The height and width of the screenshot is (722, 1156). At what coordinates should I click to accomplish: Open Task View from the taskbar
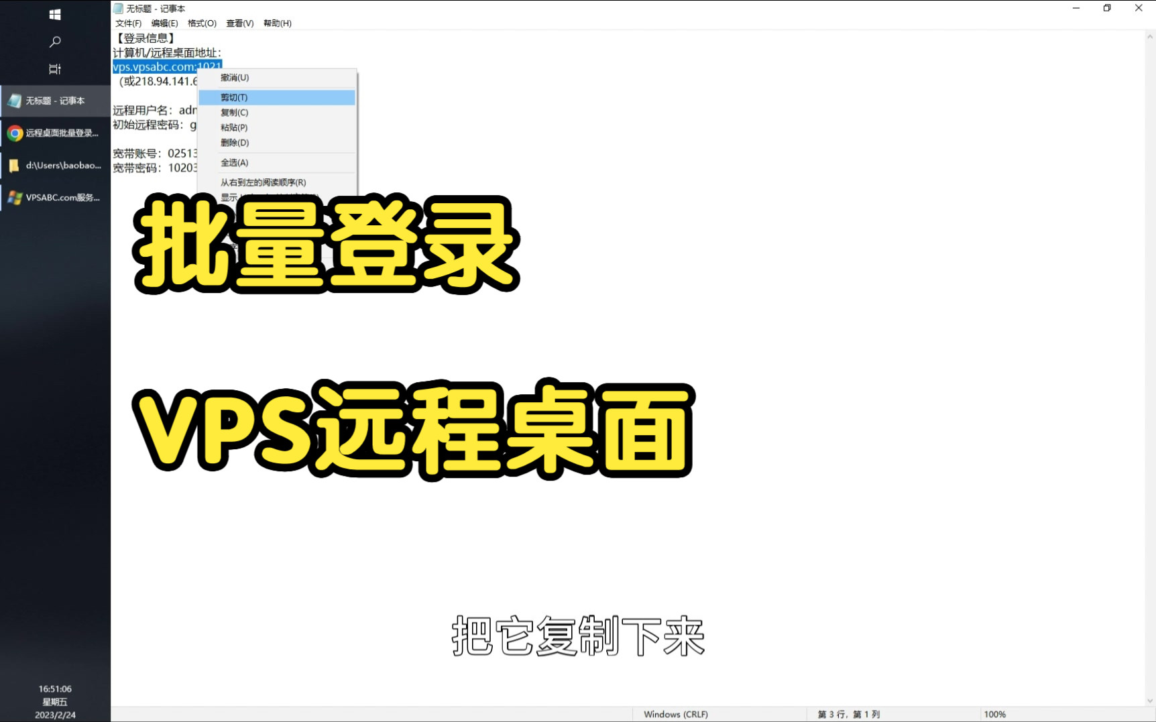pyautogui.click(x=55, y=68)
